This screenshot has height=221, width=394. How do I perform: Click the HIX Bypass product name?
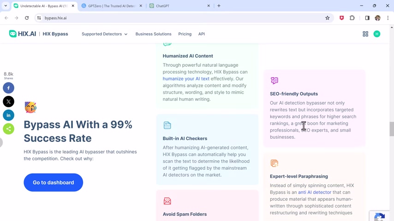click(55, 34)
